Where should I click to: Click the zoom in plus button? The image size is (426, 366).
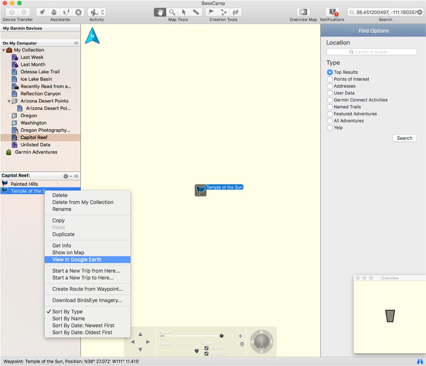point(240,336)
